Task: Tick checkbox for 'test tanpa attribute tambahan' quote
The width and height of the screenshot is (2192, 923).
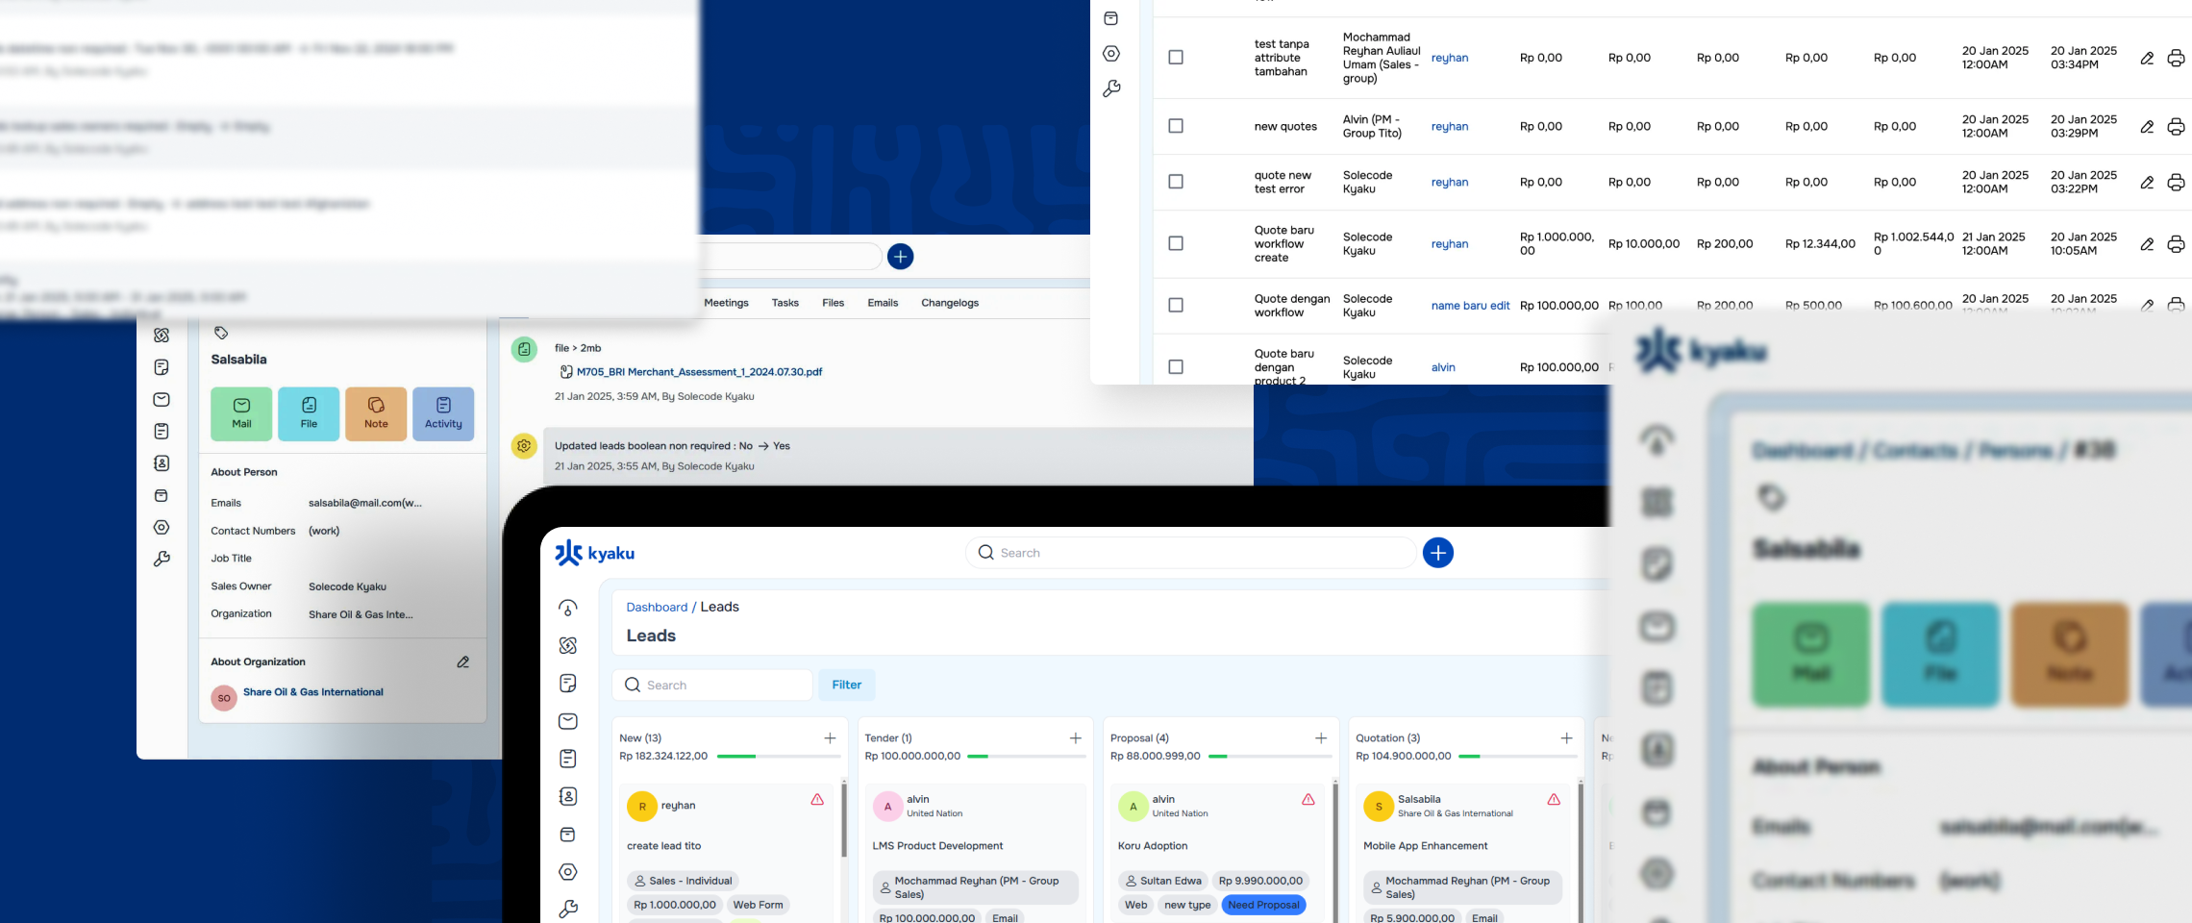Action: coord(1175,58)
